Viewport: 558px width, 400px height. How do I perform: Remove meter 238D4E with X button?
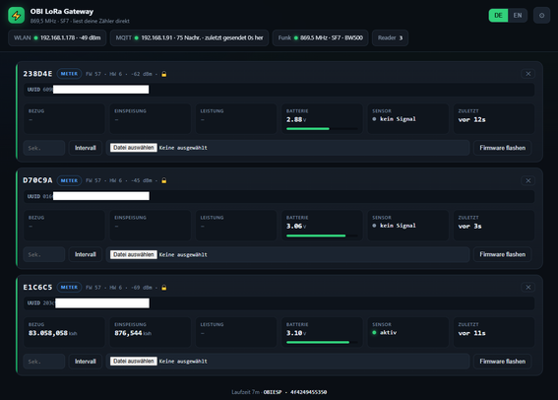[528, 74]
